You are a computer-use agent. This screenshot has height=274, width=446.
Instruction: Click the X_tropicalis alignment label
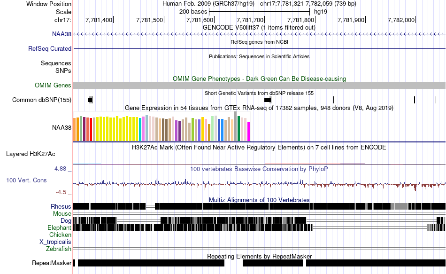[55, 242]
